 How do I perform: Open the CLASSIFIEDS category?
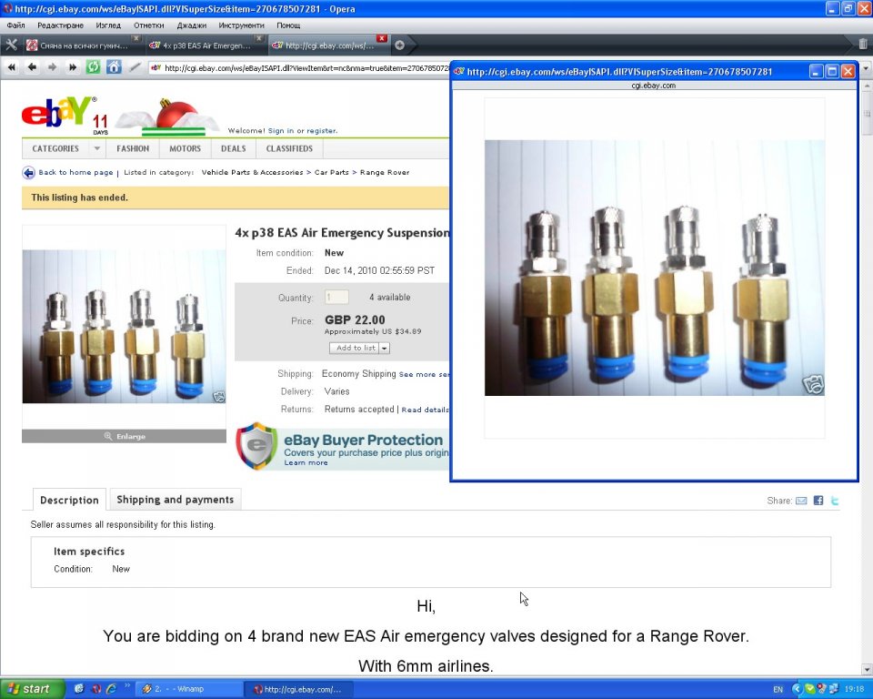tap(289, 149)
